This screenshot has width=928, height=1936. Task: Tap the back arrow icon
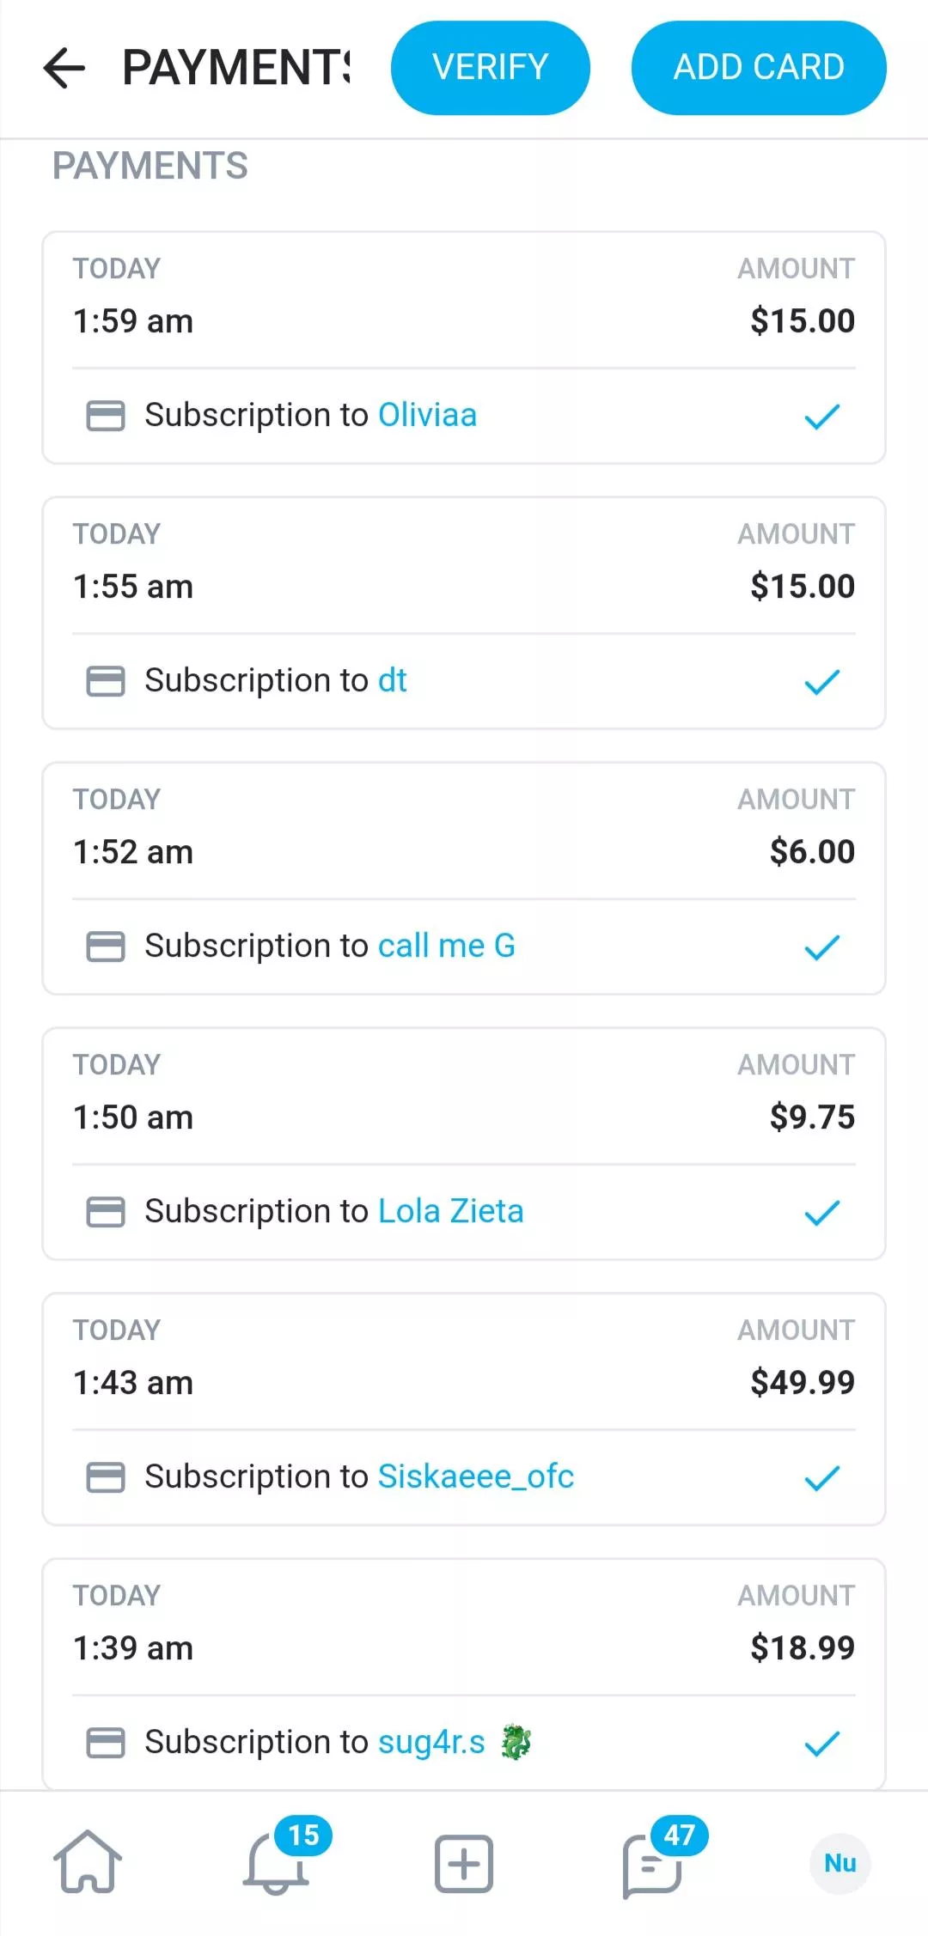[x=64, y=68]
